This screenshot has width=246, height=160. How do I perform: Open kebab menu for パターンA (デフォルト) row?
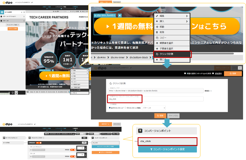[24, 16]
